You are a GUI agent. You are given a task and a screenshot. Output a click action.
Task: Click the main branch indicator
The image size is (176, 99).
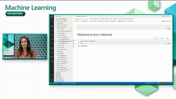[x=56, y=83]
